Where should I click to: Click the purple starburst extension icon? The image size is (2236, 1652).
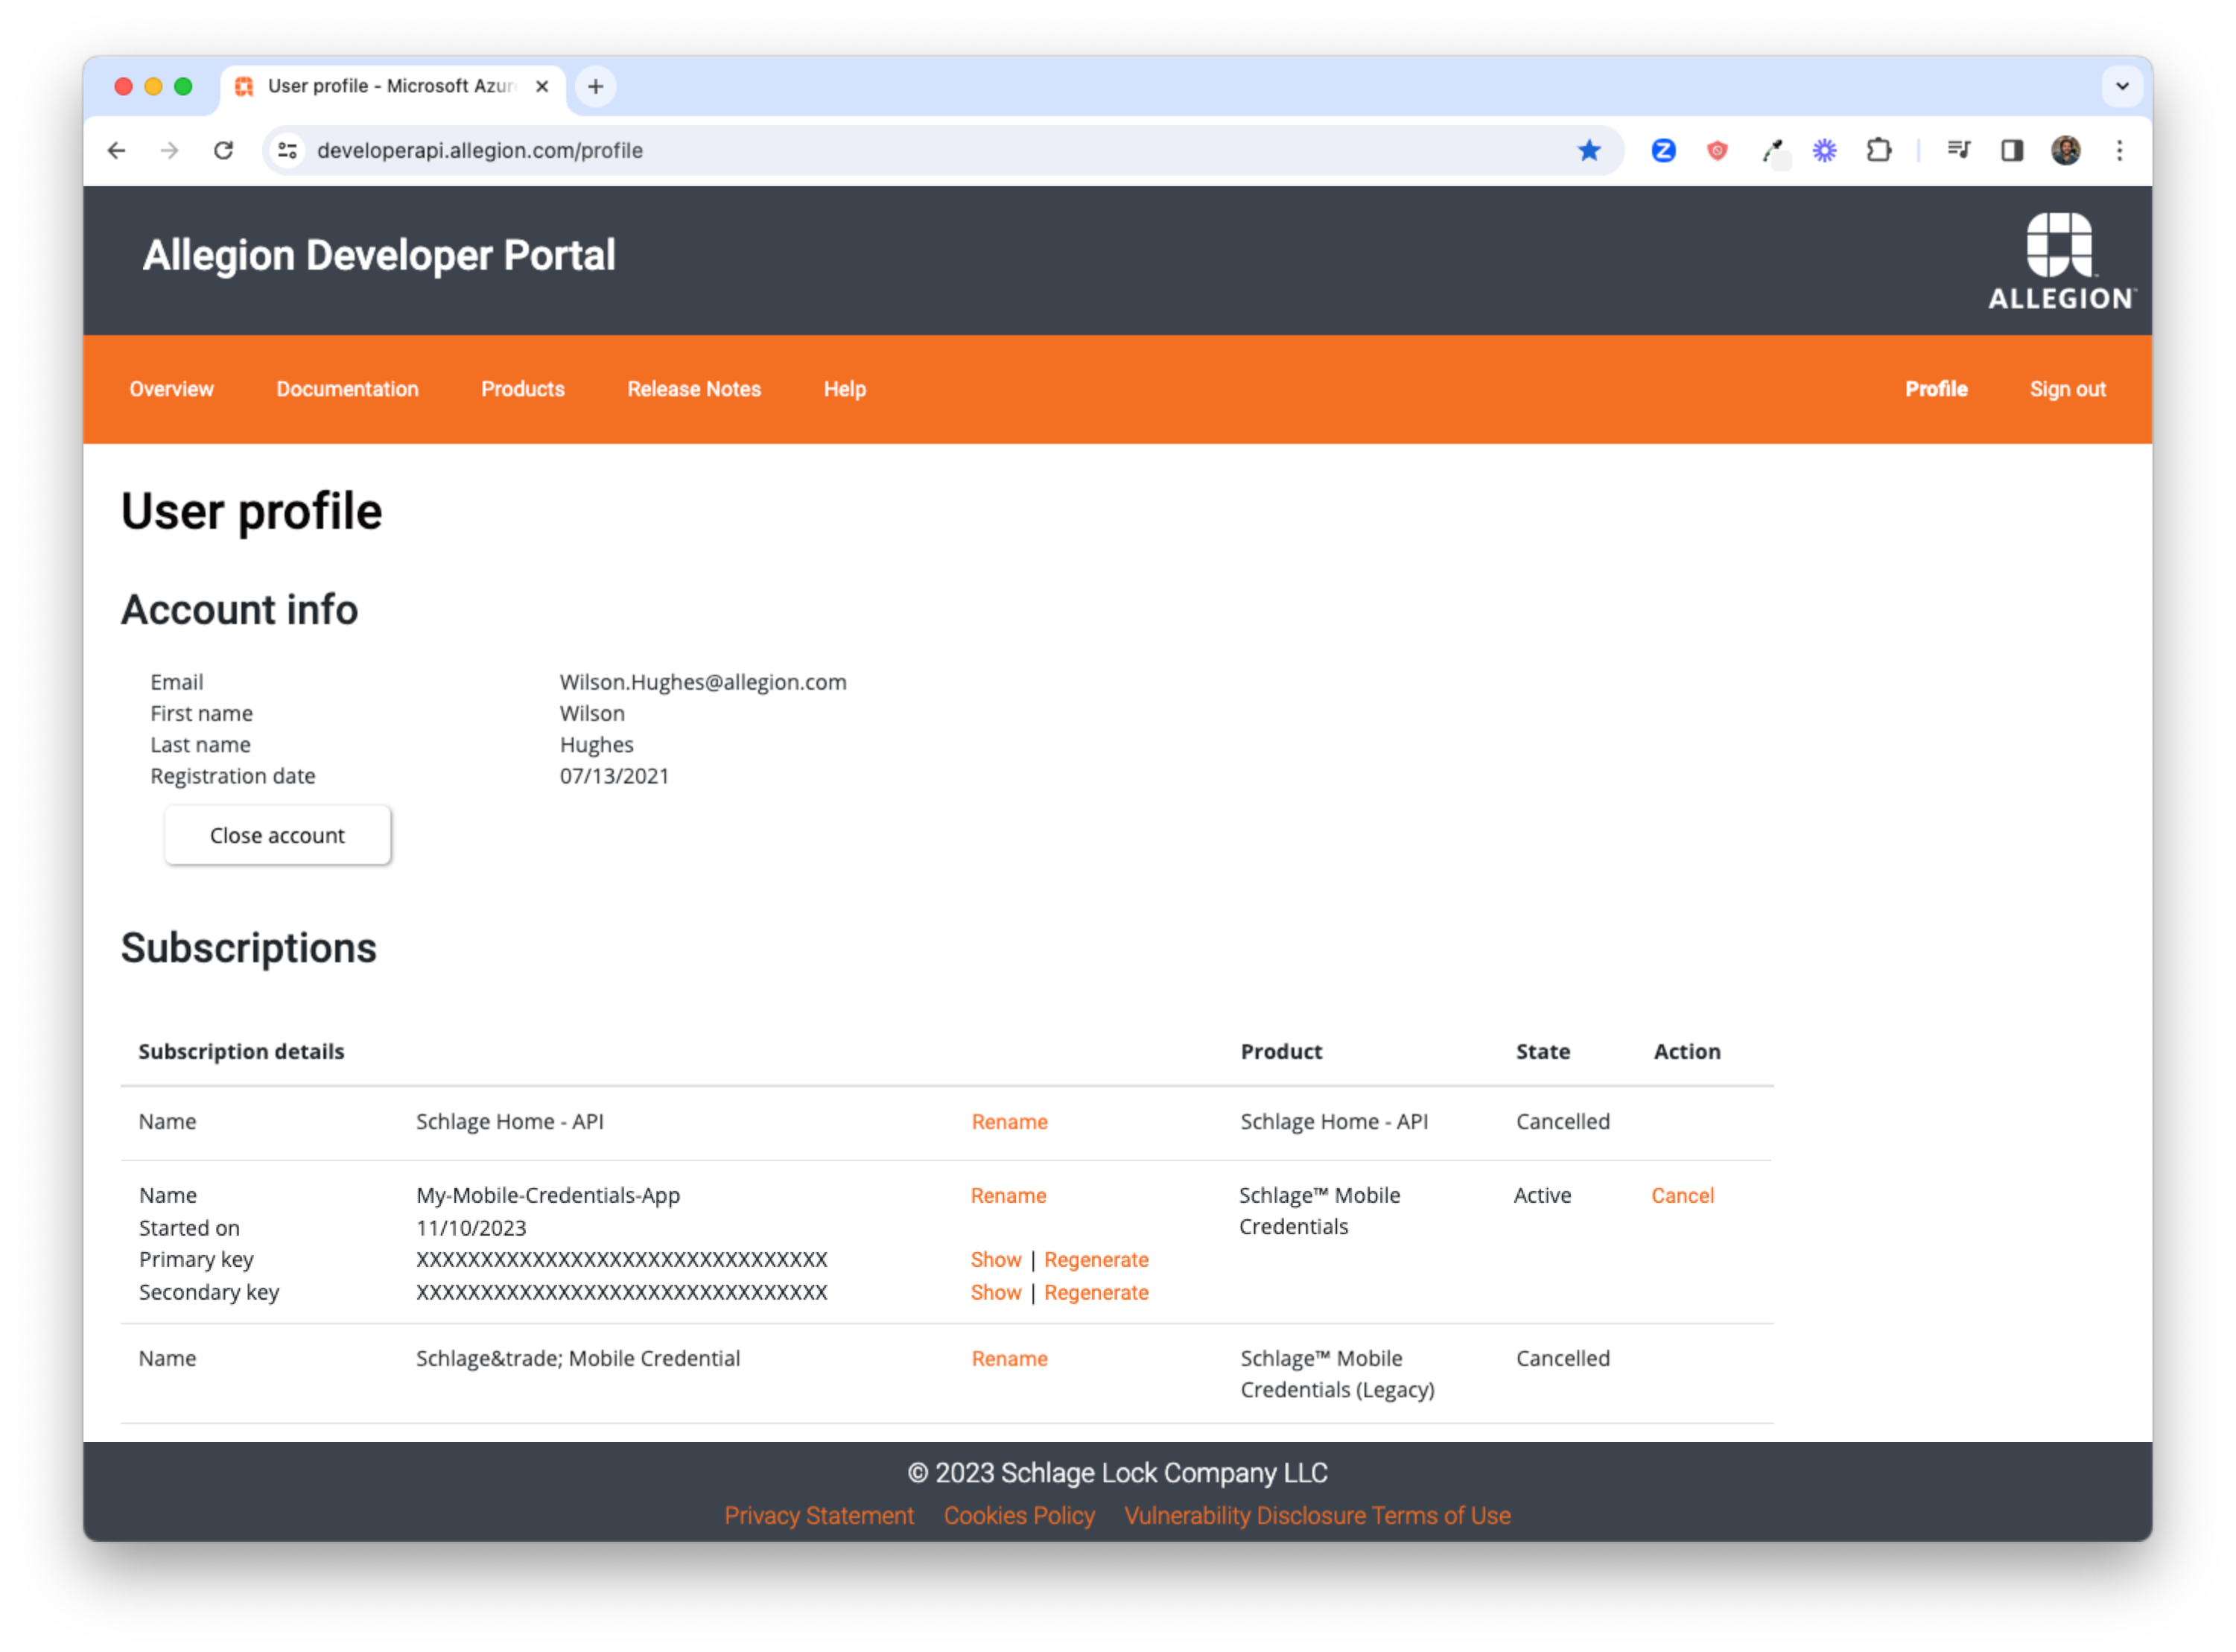point(1825,150)
